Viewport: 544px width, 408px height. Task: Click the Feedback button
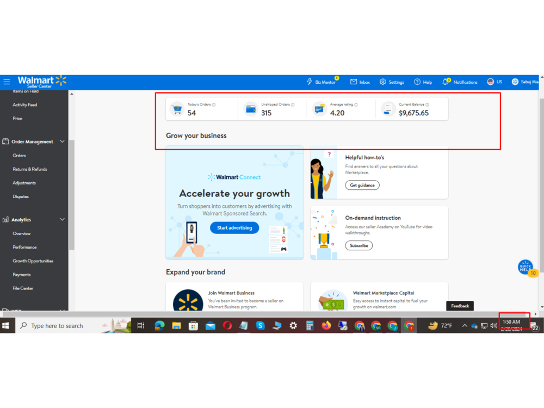tap(460, 306)
